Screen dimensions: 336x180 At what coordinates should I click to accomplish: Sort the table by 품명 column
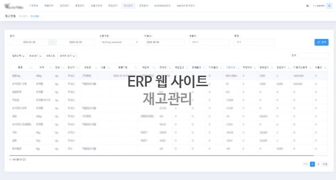pos(21,67)
